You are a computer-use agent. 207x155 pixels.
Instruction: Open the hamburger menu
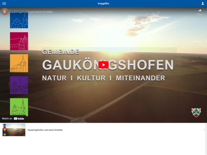(4, 4)
